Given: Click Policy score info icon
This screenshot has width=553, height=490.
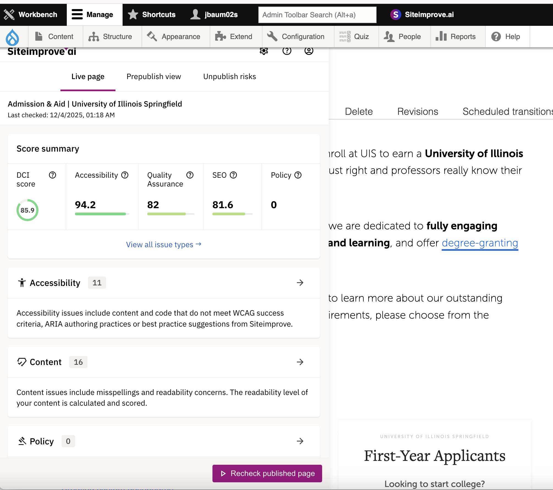Looking at the screenshot, I should point(298,175).
